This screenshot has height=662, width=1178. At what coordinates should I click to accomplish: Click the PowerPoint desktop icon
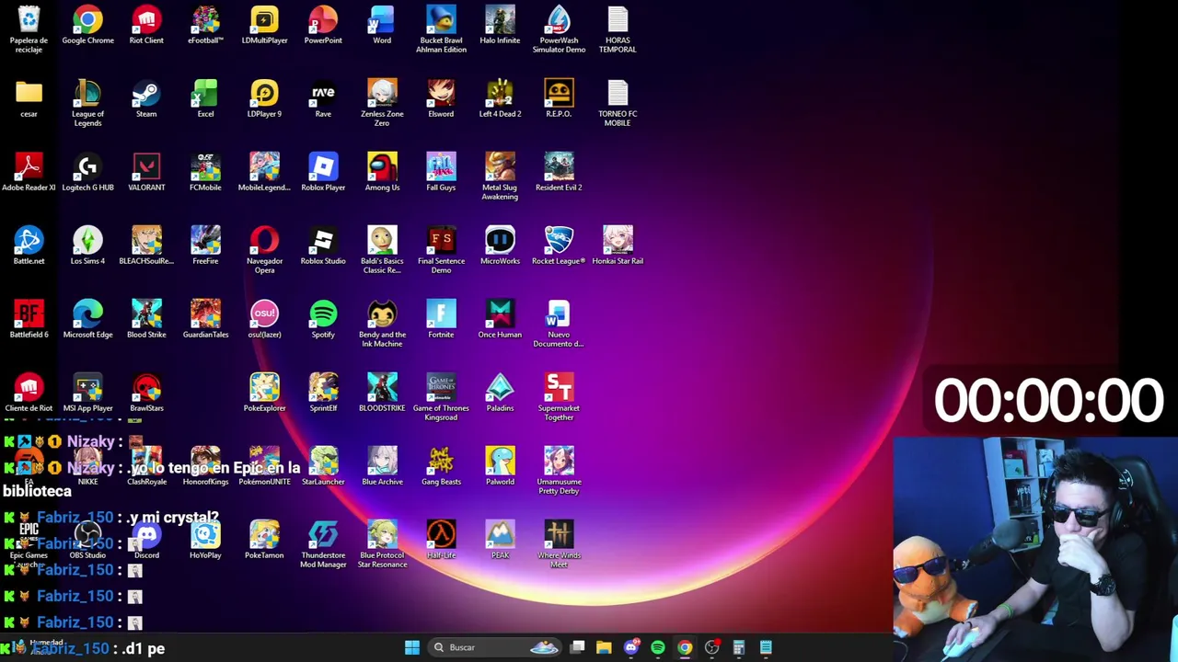coord(323,26)
